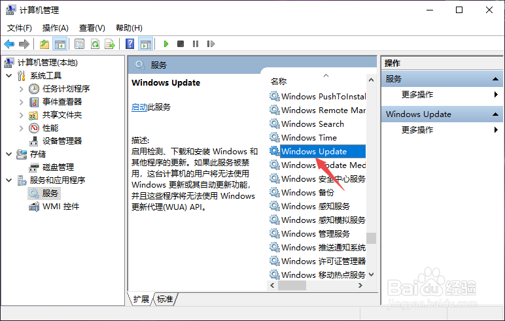Click the 启动 link to start service

[139, 107]
